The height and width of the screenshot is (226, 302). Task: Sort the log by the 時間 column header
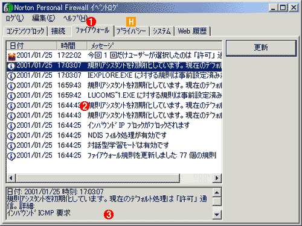click(x=72, y=46)
